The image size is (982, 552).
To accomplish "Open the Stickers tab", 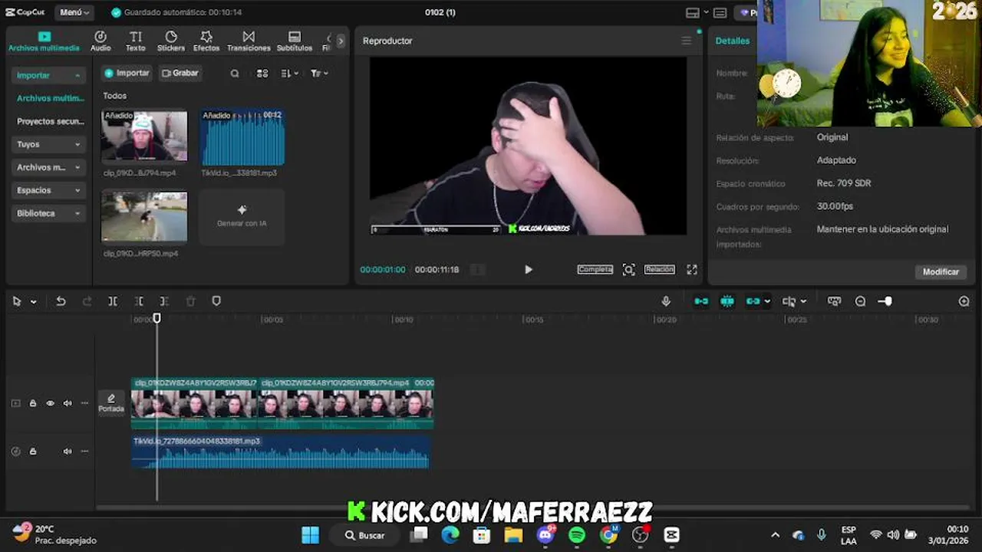I will 171,41.
